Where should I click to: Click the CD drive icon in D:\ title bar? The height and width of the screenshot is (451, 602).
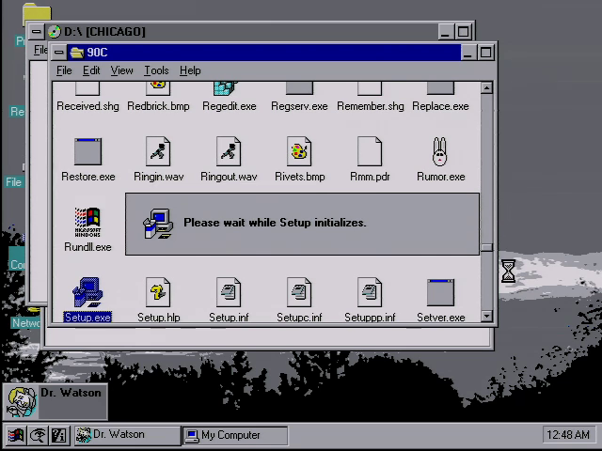55,32
